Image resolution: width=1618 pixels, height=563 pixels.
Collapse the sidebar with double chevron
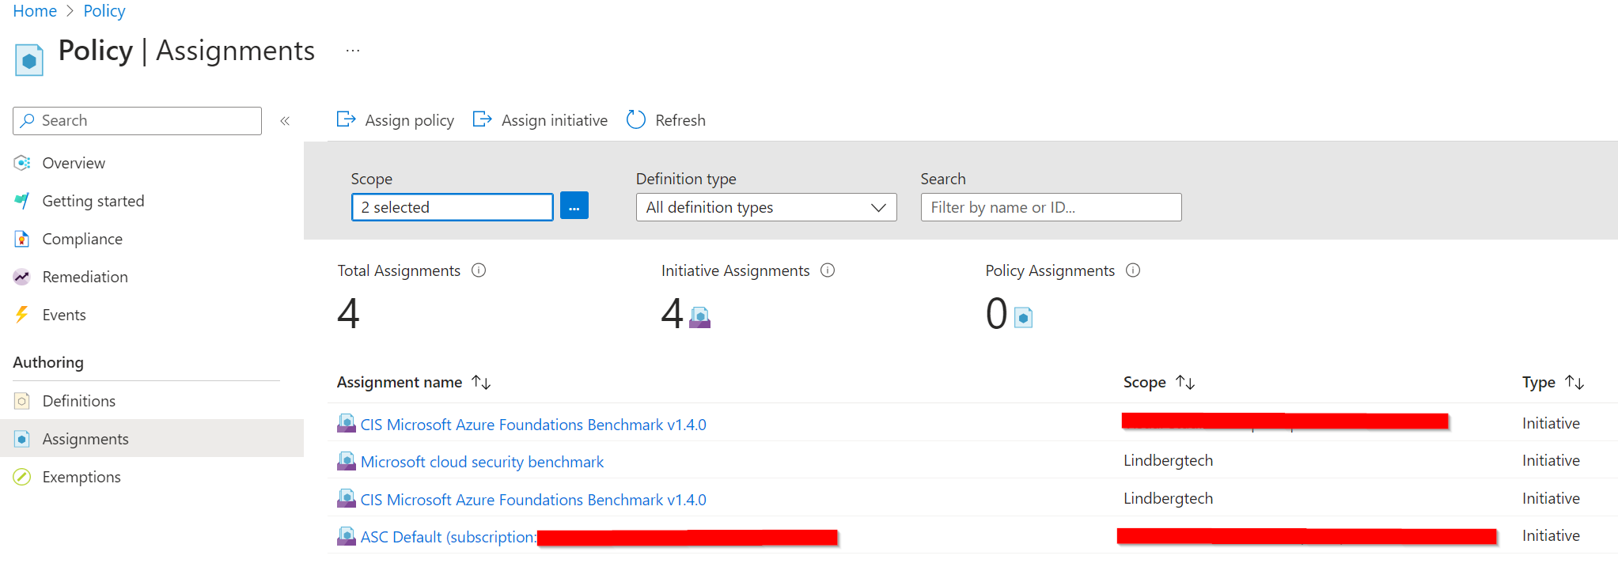tap(285, 121)
